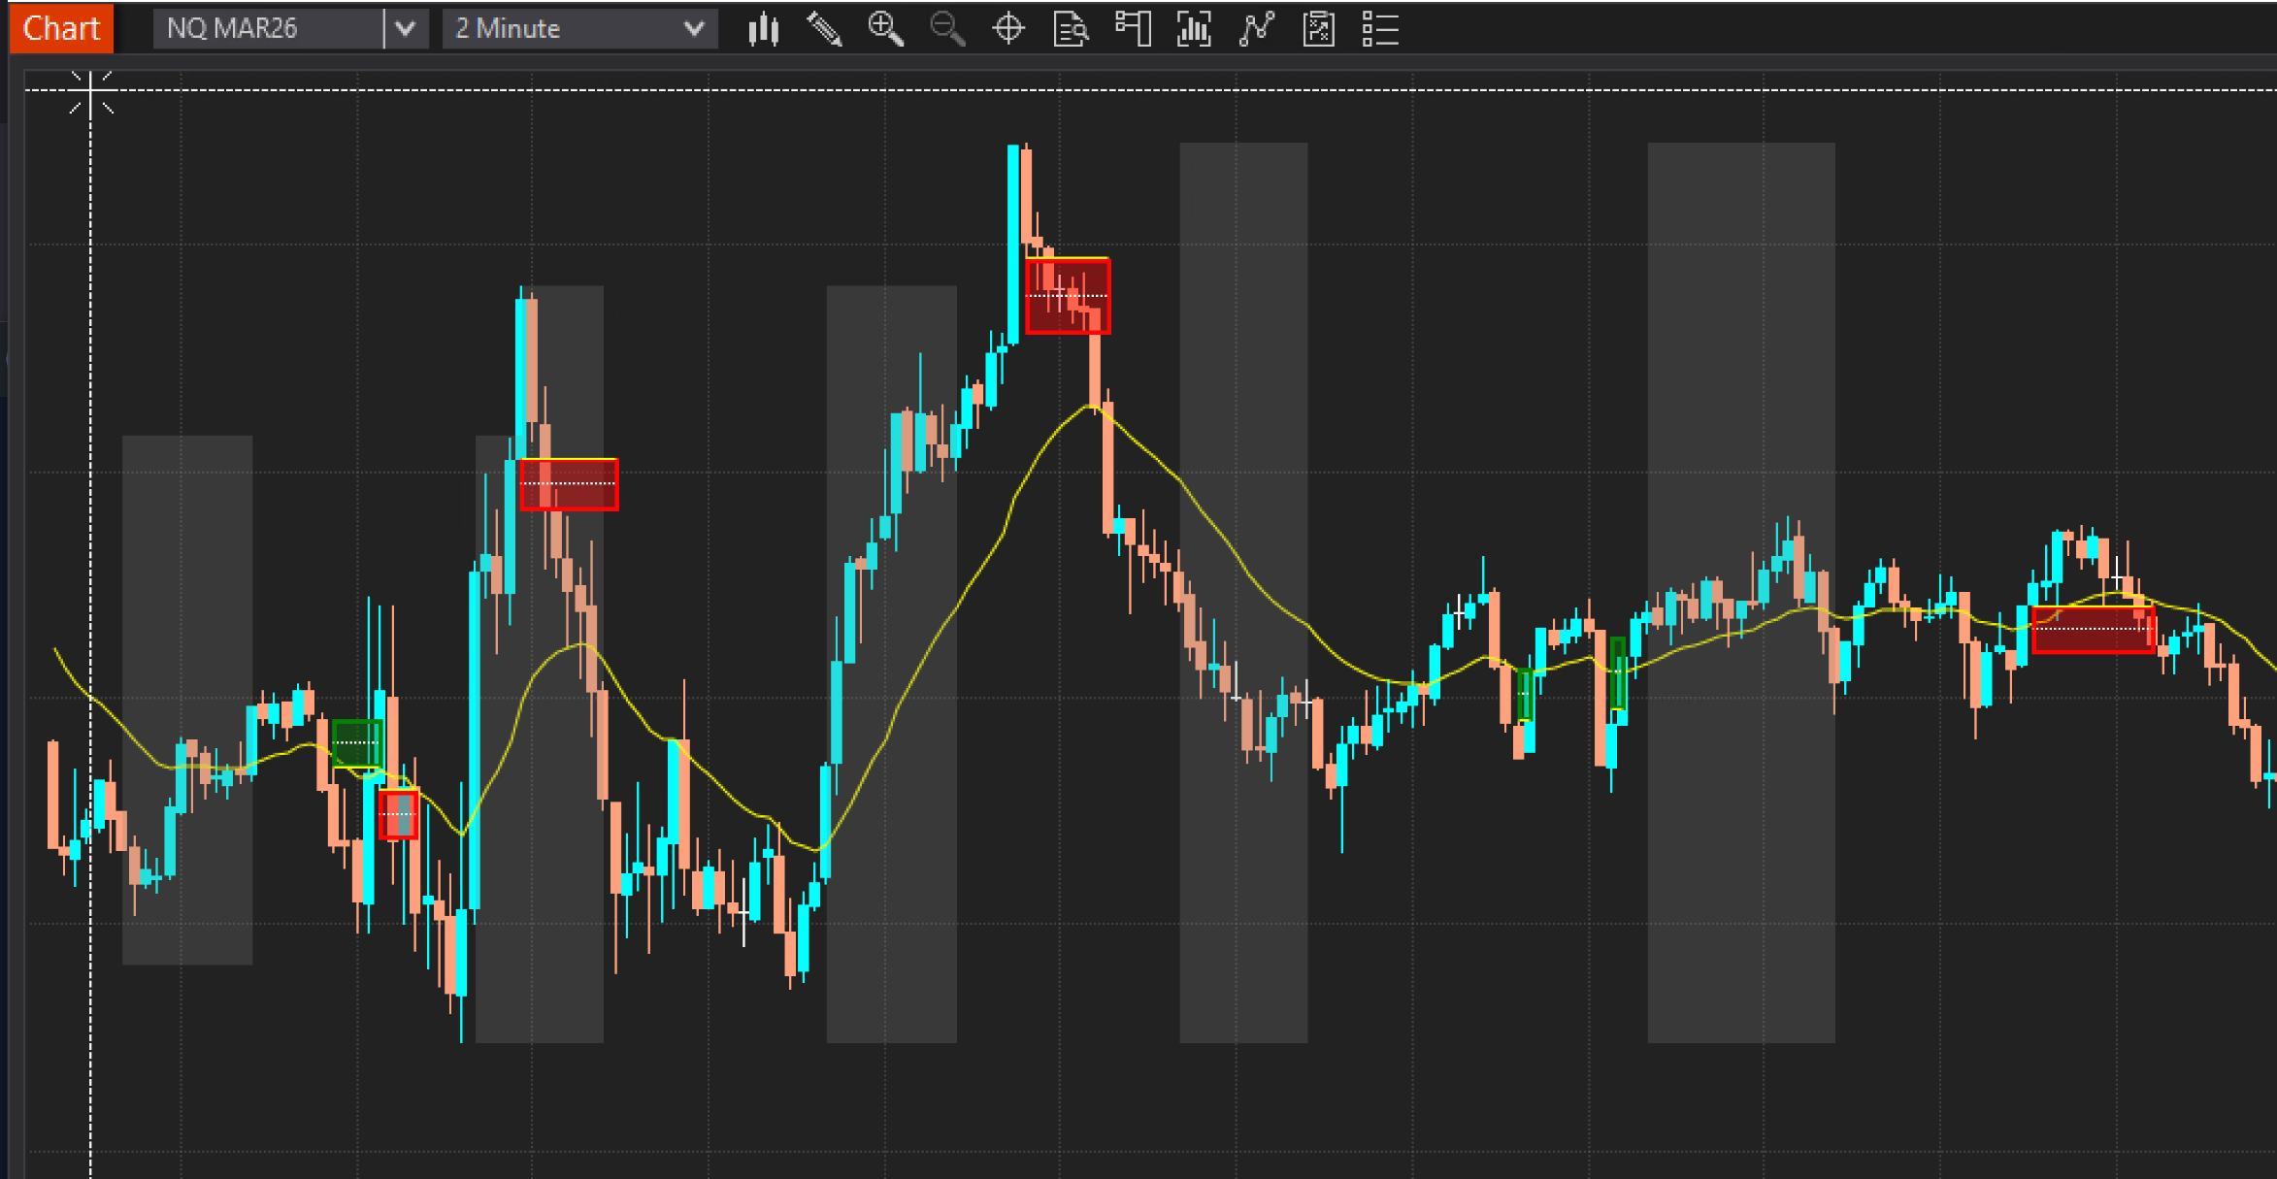2277x1179 pixels.
Task: Open the chart properties list icon
Action: pos(1379,29)
